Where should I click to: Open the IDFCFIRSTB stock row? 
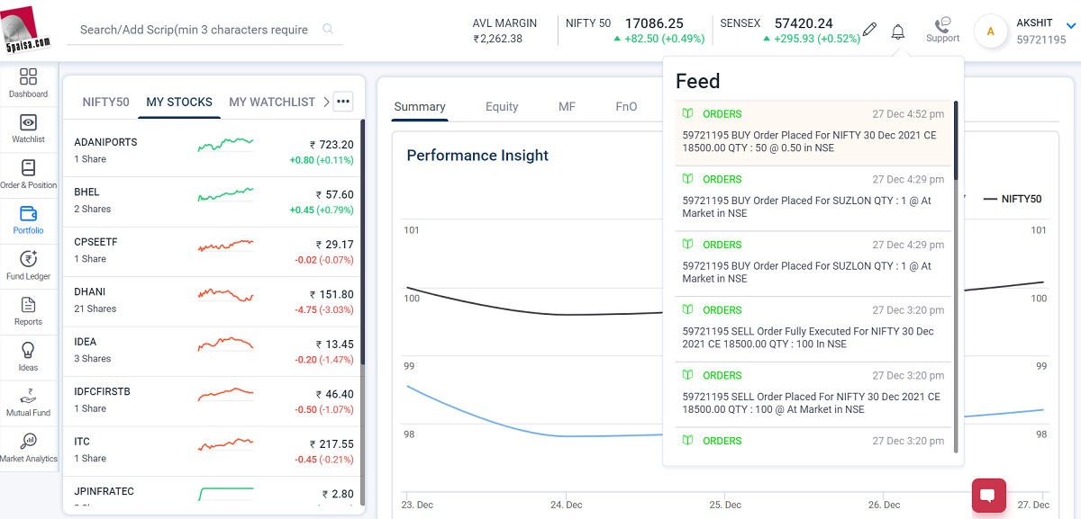[x=213, y=401]
